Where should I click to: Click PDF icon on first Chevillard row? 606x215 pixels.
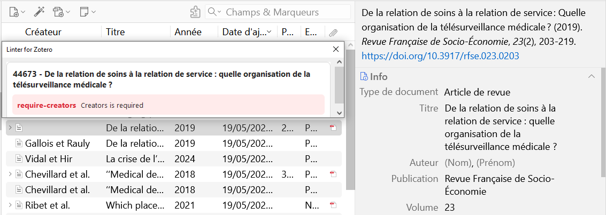[333, 174]
